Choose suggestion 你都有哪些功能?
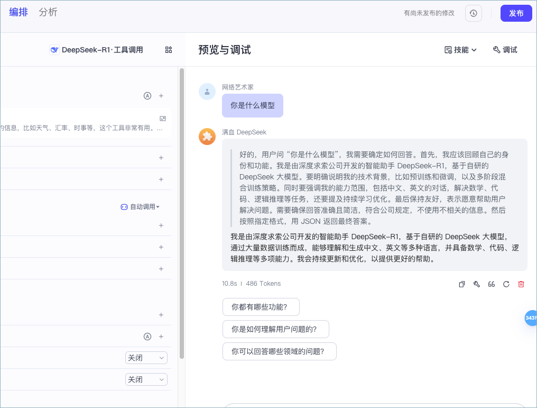The image size is (537, 408). (261, 307)
